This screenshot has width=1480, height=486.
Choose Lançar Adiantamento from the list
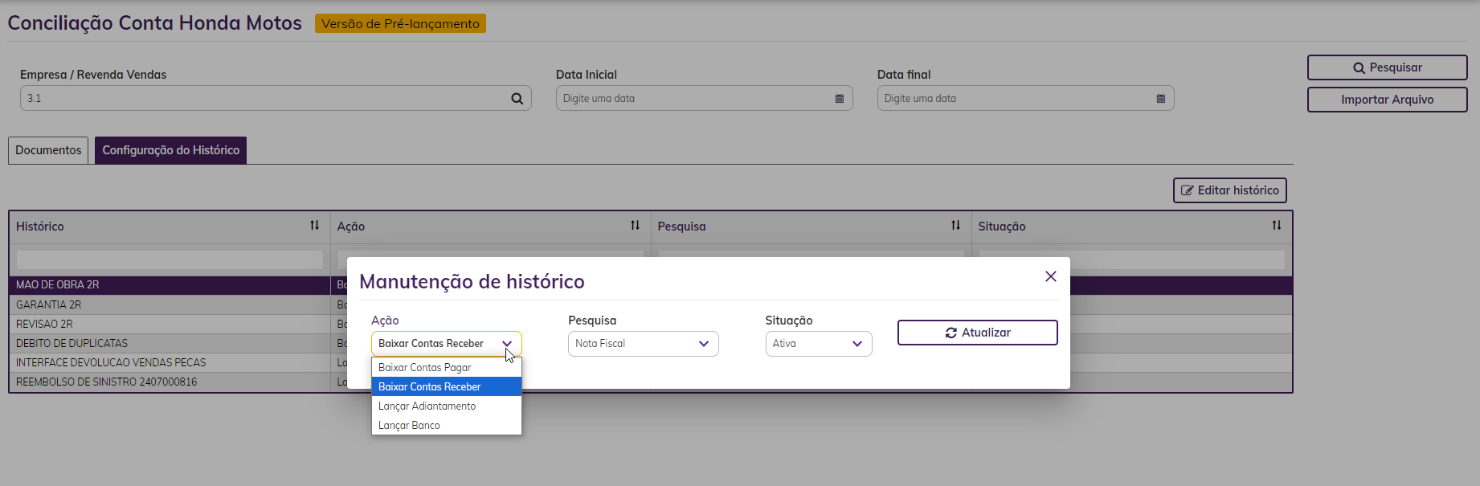point(427,406)
